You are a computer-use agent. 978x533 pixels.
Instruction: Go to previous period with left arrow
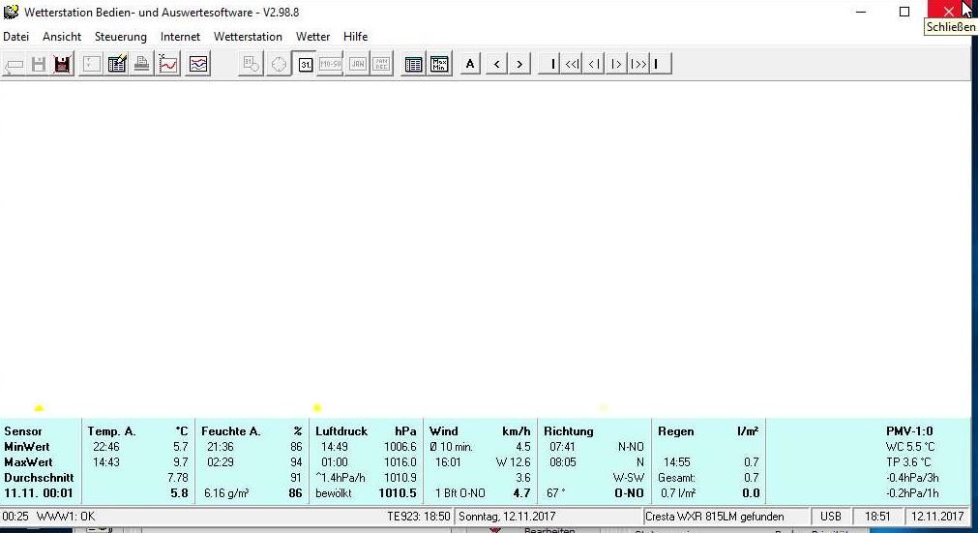tap(496, 65)
